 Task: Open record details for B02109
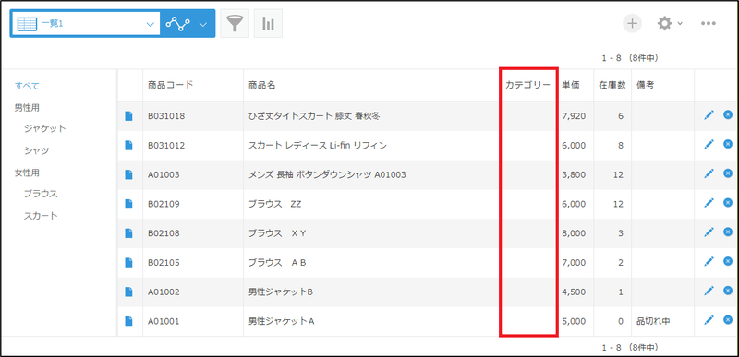point(128,204)
